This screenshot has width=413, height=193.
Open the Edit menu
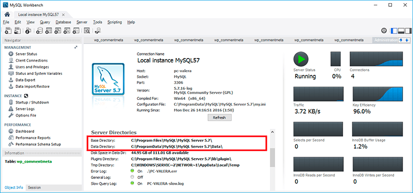pyautogui.click(x=18, y=22)
